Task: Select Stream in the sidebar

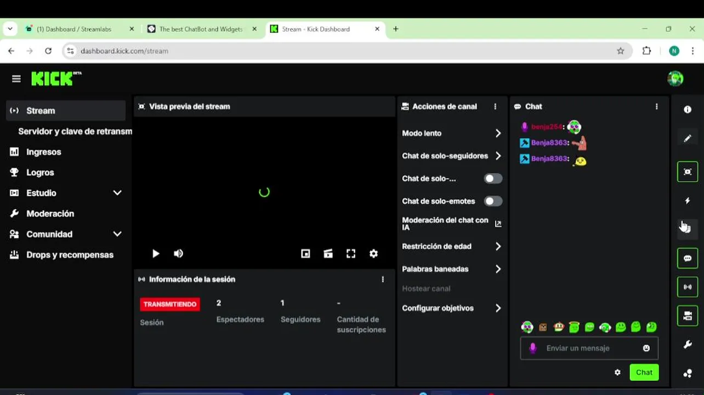Action: point(66,111)
